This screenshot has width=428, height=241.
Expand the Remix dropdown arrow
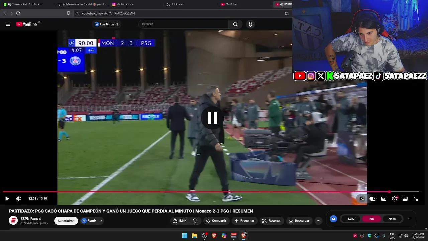(x=101, y=221)
